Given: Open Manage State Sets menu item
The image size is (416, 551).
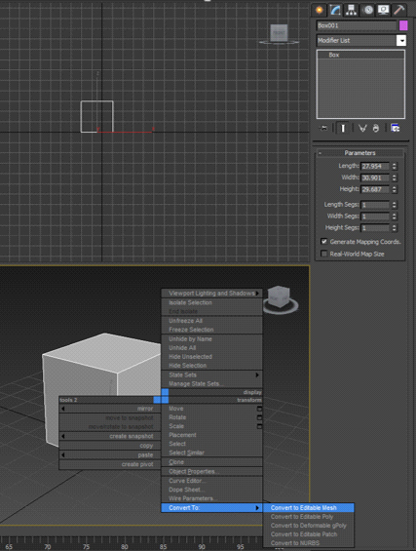Looking at the screenshot, I should [211, 383].
